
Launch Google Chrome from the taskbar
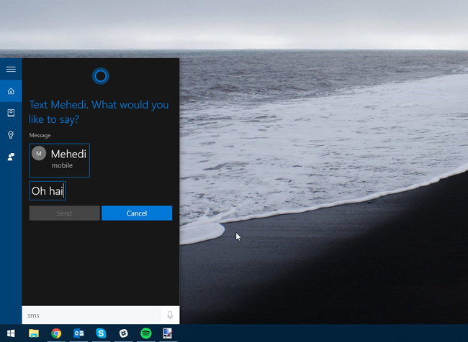[56, 333]
